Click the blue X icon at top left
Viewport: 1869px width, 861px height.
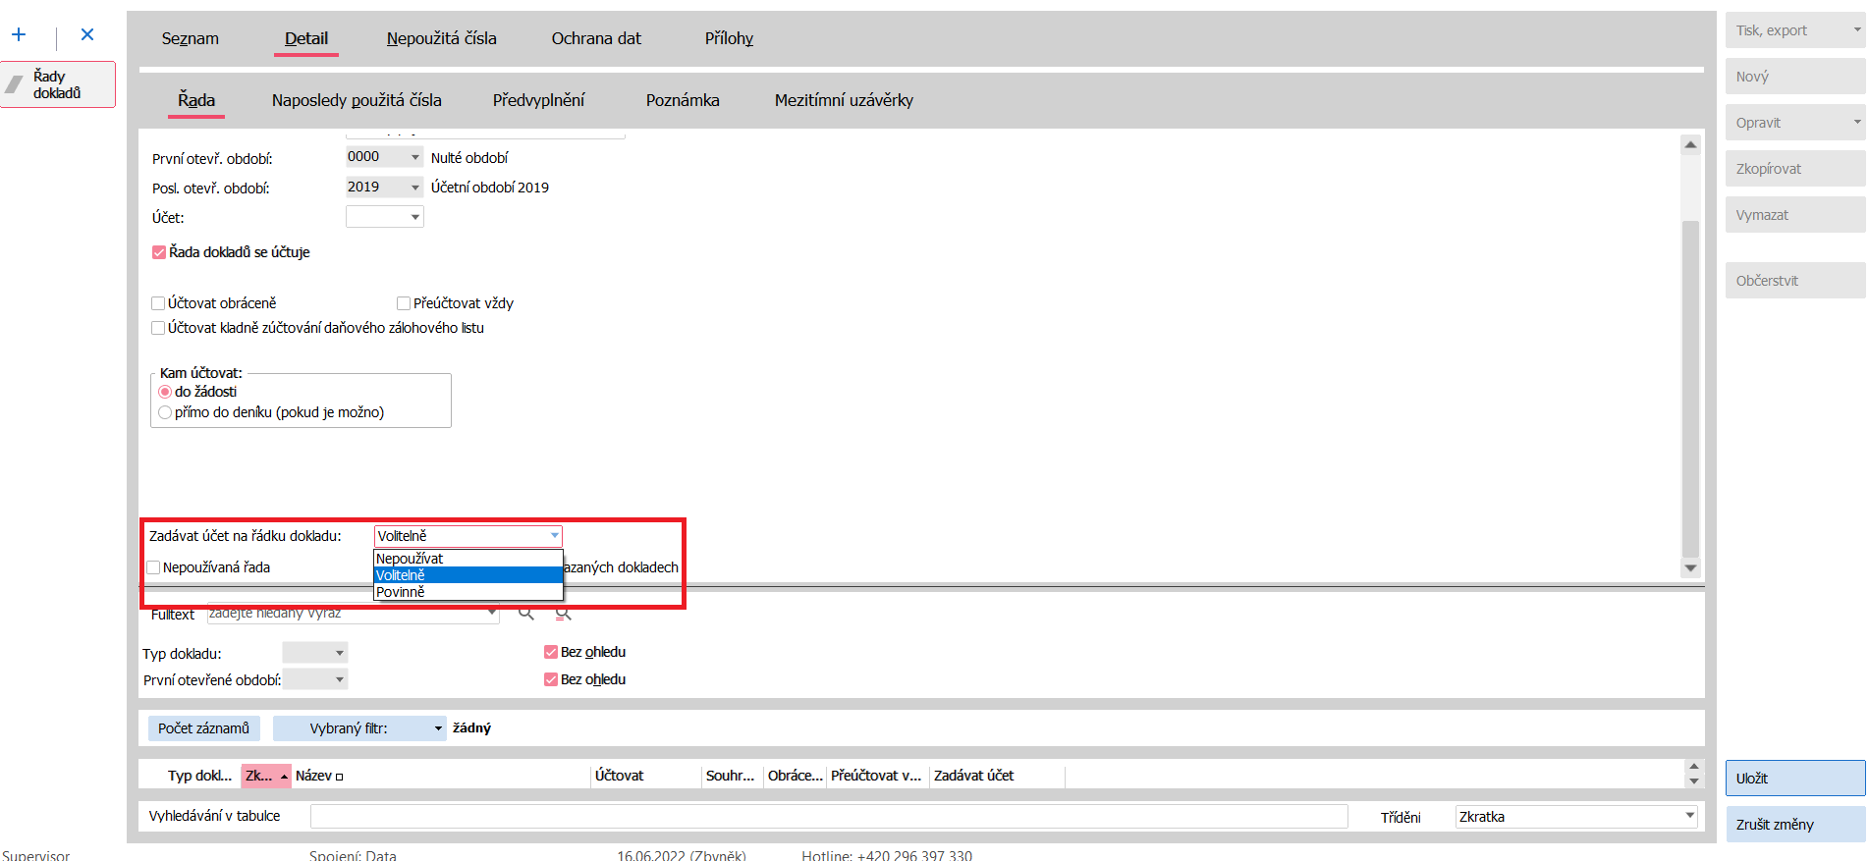(87, 35)
